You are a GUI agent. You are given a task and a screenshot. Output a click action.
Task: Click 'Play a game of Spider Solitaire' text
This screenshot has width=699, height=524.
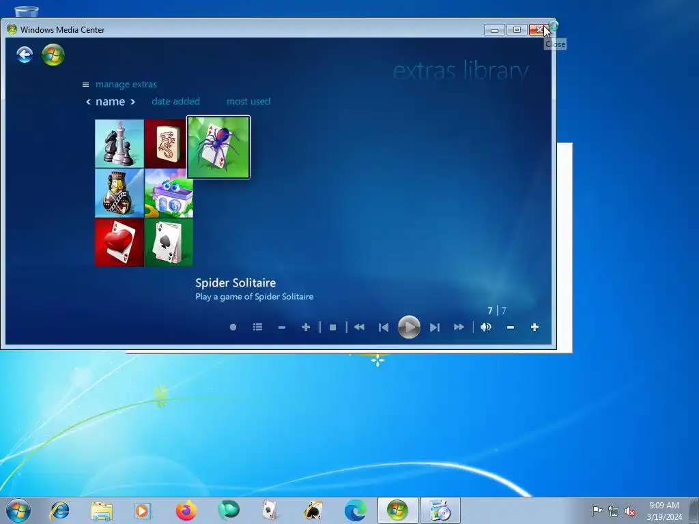(254, 297)
